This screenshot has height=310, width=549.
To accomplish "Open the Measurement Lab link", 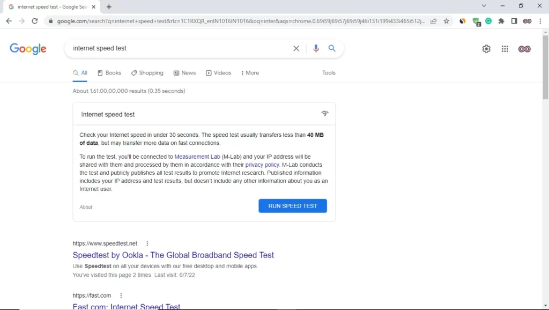I will pos(197,157).
